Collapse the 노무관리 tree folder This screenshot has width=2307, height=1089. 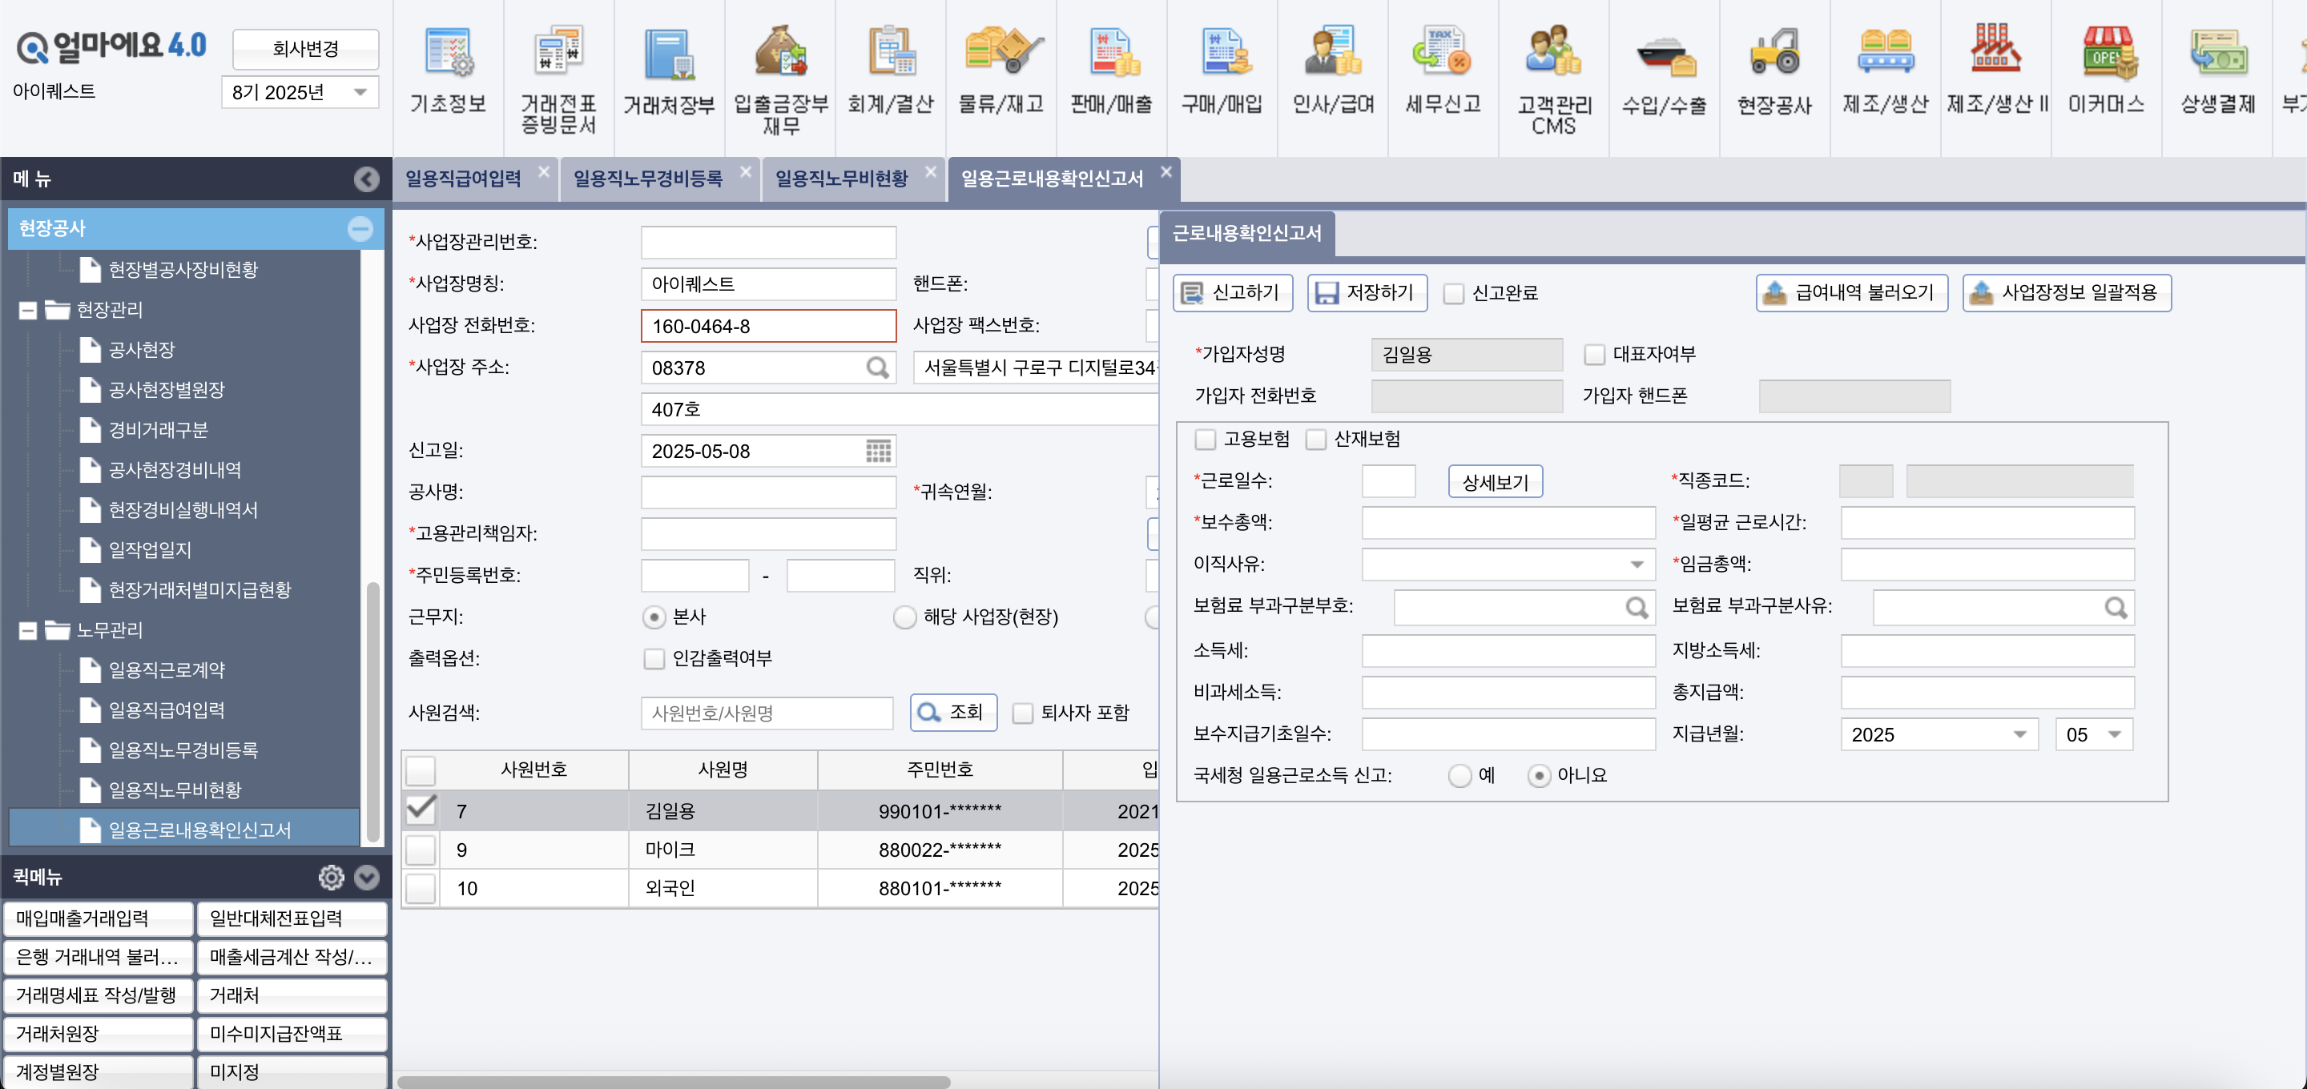[x=28, y=630]
